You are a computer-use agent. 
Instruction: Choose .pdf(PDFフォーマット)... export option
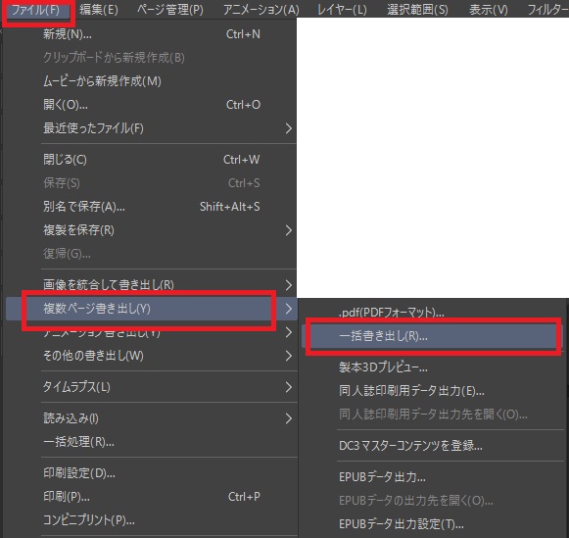(432, 313)
